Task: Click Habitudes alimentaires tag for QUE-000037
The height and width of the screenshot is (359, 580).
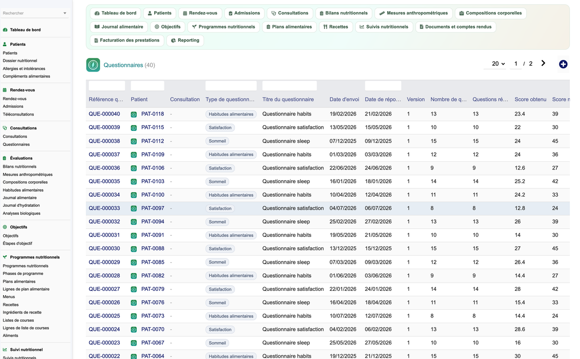Action: (x=231, y=155)
